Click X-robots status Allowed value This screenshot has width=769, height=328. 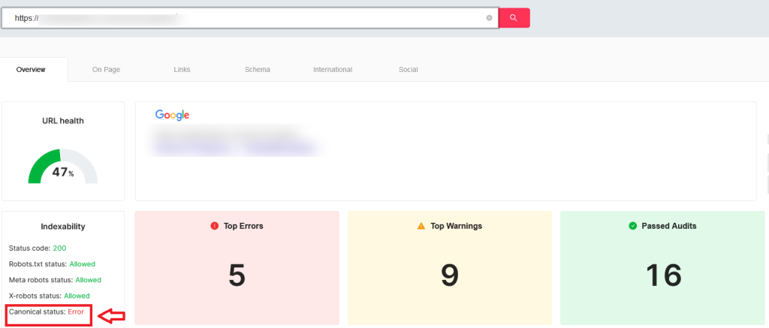point(77,296)
